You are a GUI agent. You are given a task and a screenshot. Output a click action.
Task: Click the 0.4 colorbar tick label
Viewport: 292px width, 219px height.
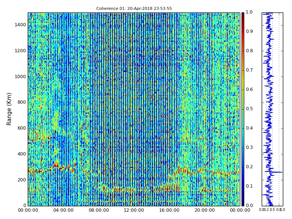(x=249, y=128)
